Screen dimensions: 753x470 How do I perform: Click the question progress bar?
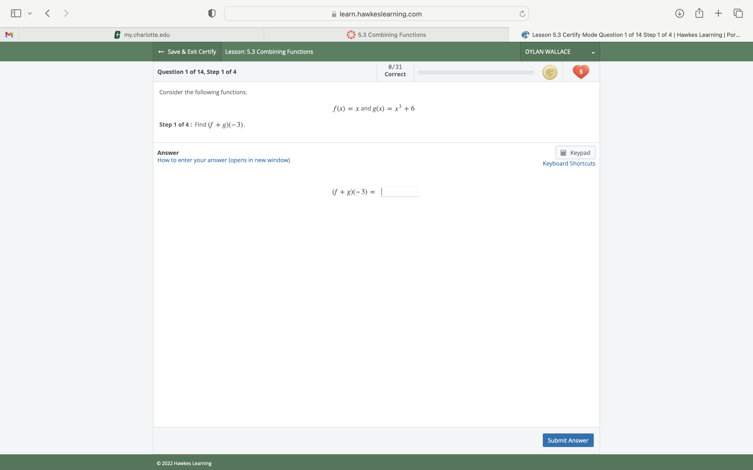pyautogui.click(x=475, y=72)
